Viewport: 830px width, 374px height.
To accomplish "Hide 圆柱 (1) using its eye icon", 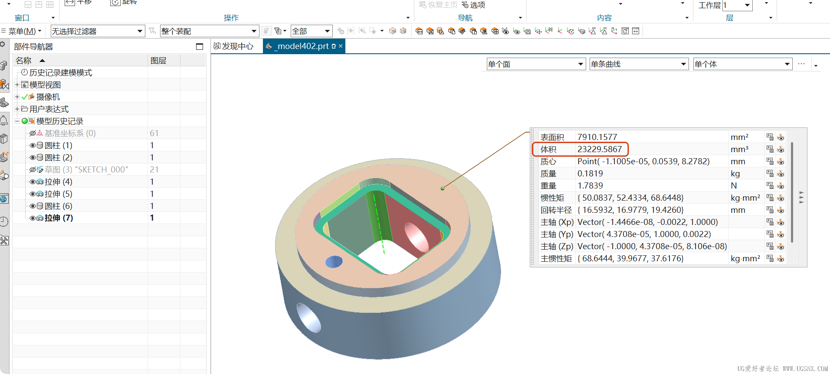I will coord(33,145).
